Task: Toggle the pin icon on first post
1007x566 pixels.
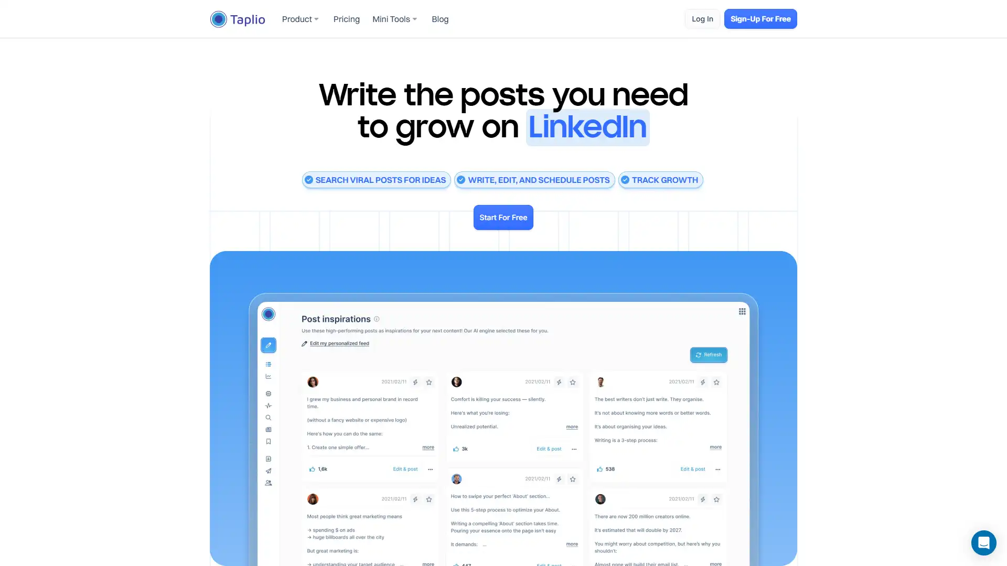Action: tap(416, 382)
